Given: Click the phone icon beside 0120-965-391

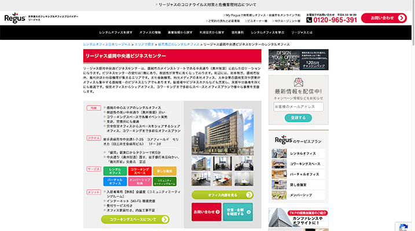Looking at the screenshot, I should click(x=309, y=20).
